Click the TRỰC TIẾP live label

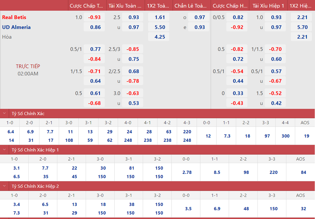[x=28, y=66]
